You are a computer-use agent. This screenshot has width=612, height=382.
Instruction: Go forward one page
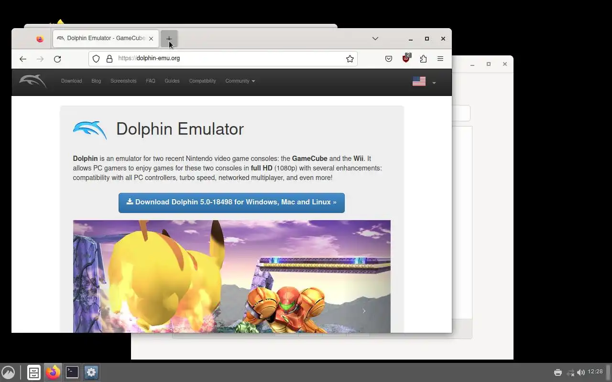pyautogui.click(x=40, y=59)
